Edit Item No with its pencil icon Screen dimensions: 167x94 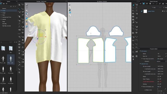pos(166,56)
